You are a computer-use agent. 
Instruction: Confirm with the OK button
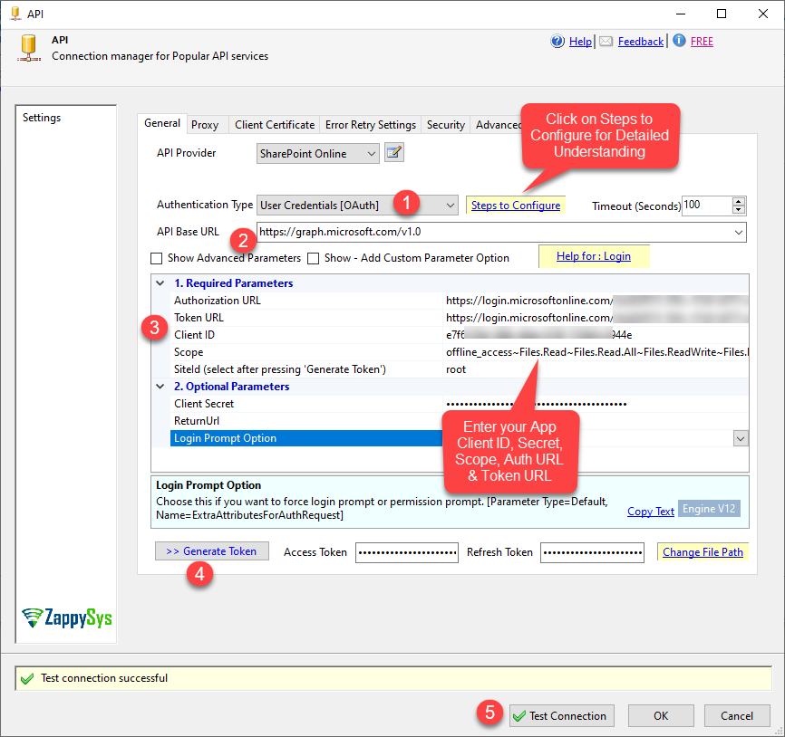click(661, 716)
